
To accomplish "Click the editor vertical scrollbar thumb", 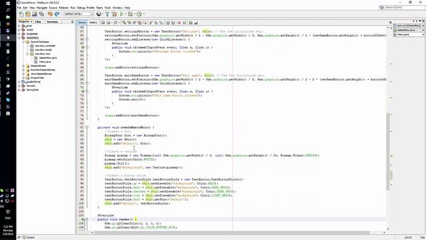I will (387, 151).
